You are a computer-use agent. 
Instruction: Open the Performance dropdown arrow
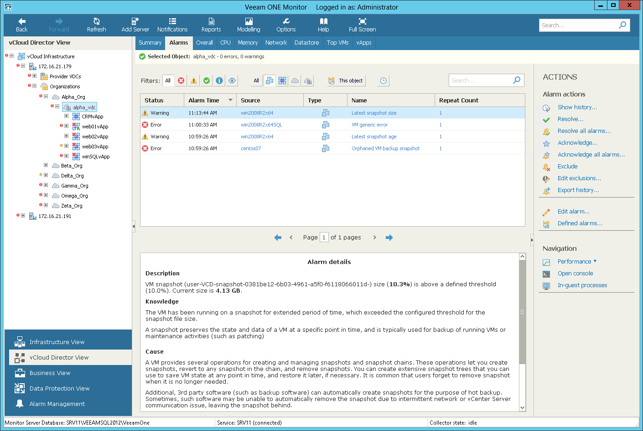tap(595, 261)
